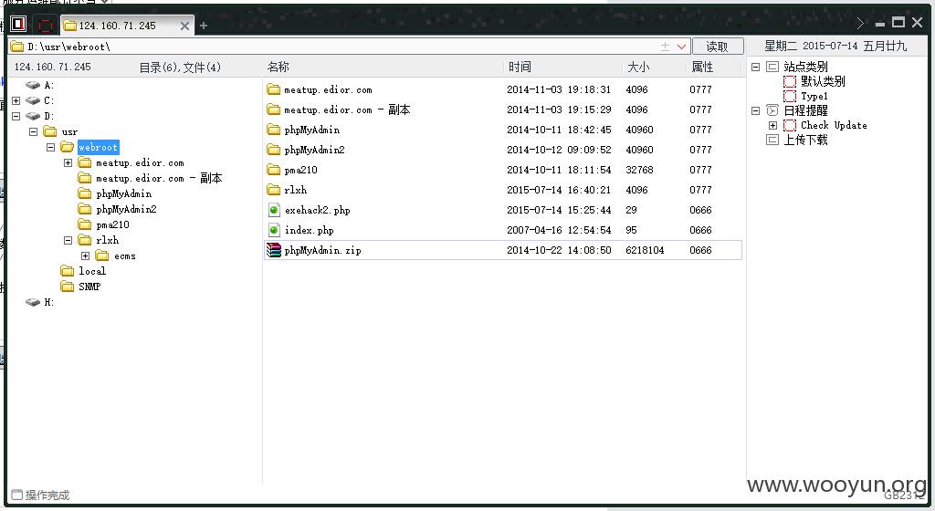Collapse the D: drive node
The image size is (935, 511).
click(16, 116)
